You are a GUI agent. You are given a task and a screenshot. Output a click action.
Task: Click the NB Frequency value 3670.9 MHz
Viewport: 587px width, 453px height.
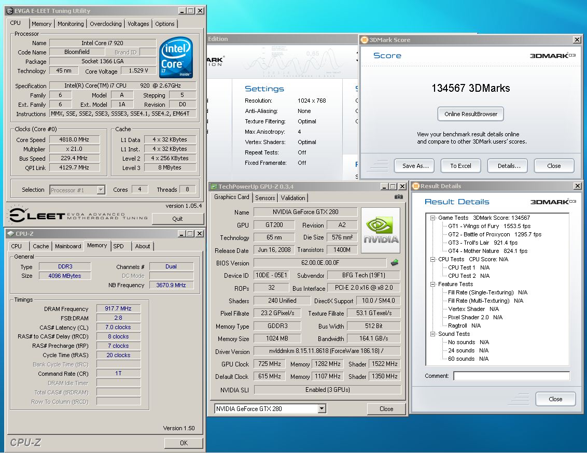[x=171, y=285]
